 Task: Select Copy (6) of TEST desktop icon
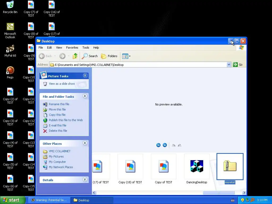[10, 183]
